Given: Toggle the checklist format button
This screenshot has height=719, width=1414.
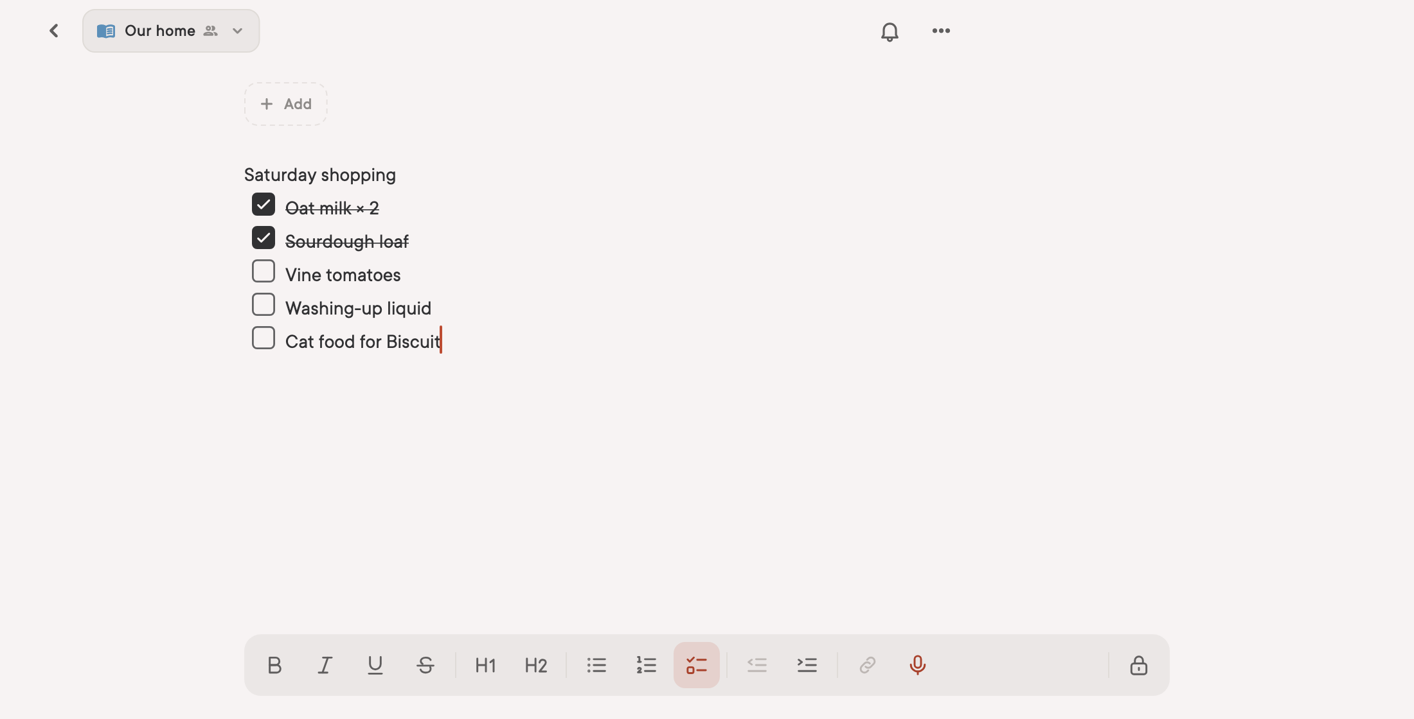Looking at the screenshot, I should pos(697,665).
